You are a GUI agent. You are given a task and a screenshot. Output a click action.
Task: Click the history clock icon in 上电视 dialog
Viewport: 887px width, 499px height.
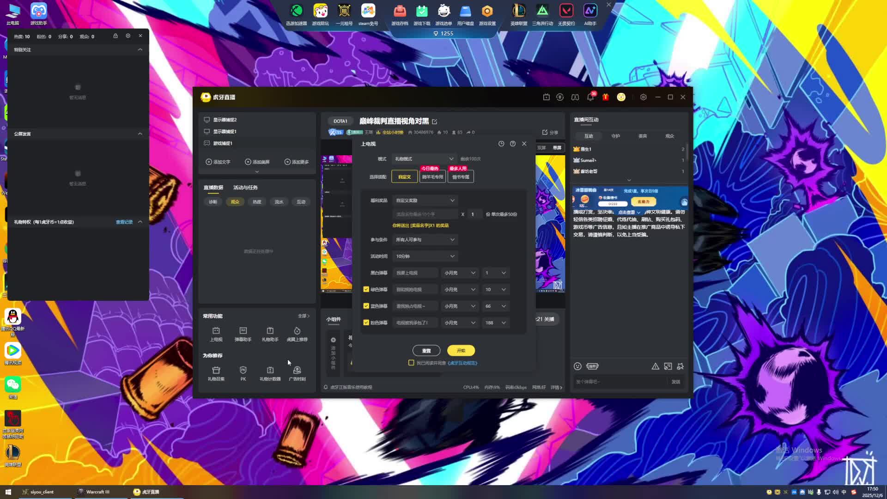tap(501, 144)
